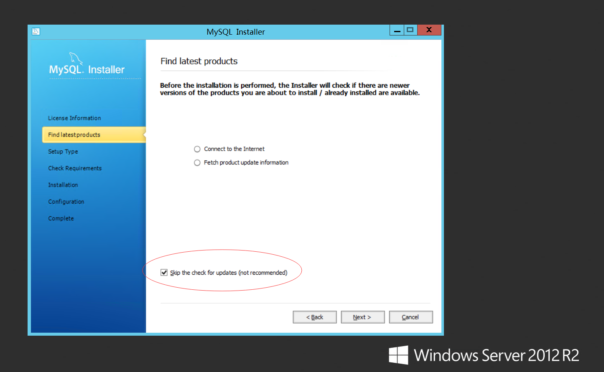Image resolution: width=604 pixels, height=372 pixels.
Task: Open the Setup Type step
Action: [63, 152]
